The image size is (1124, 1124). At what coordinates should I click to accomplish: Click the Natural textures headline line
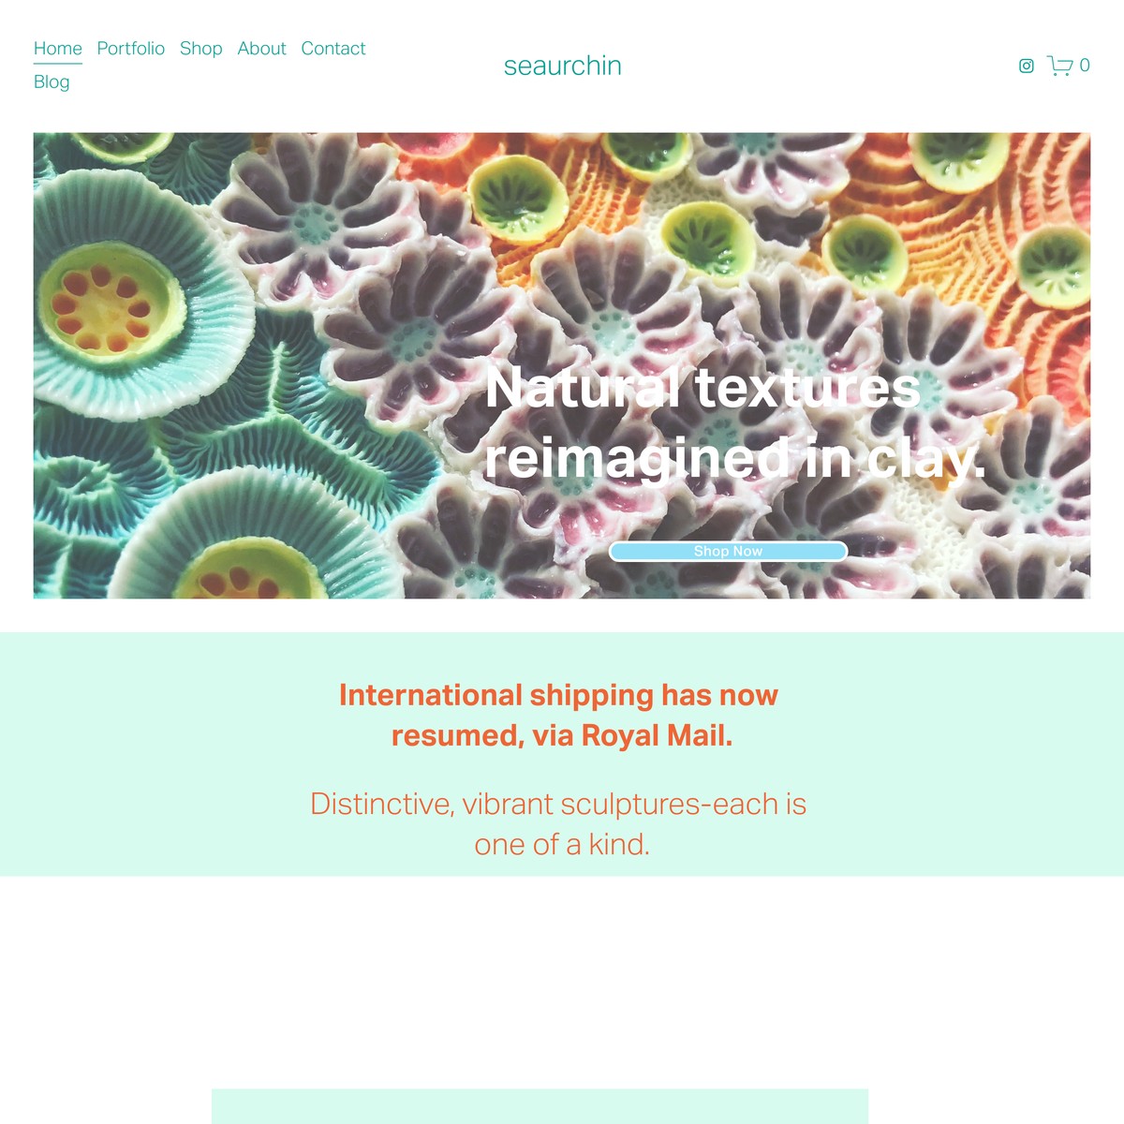pos(702,388)
